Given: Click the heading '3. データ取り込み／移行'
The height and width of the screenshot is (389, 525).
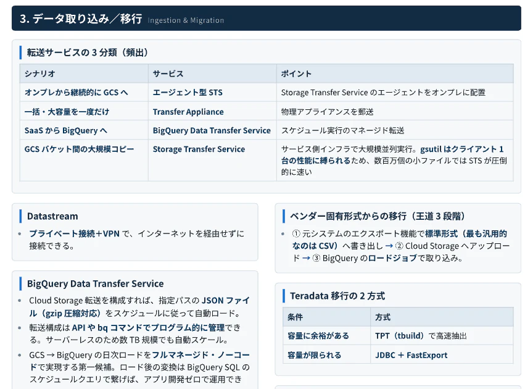Looking at the screenshot, I should (x=81, y=19).
